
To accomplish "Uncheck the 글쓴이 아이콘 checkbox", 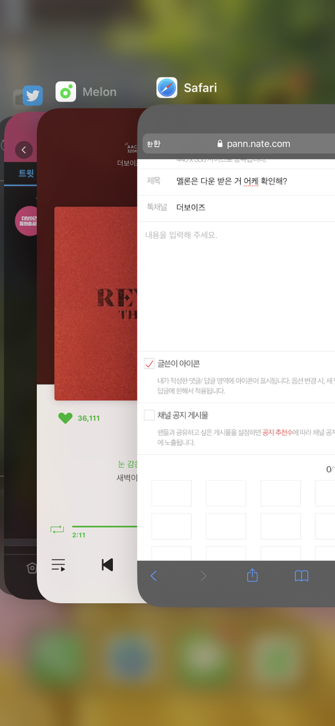I will [149, 363].
